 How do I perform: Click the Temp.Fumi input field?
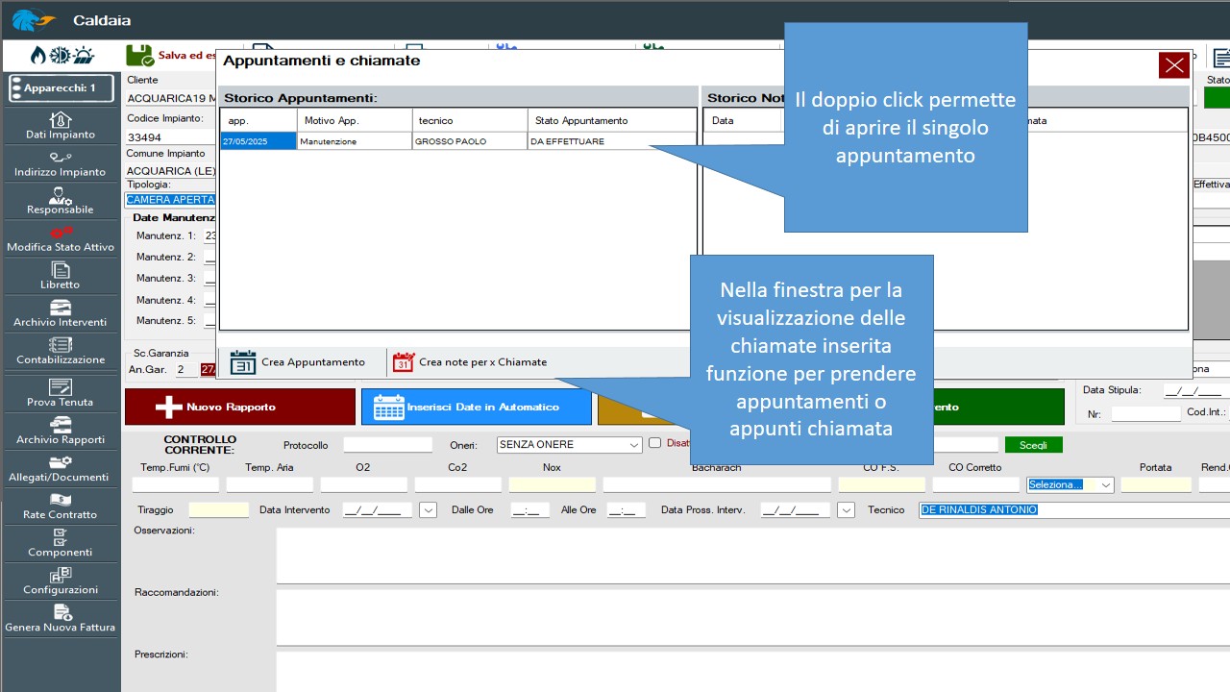point(176,484)
